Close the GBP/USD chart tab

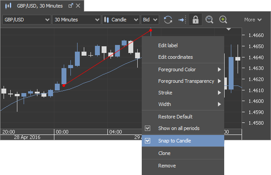click(78, 6)
